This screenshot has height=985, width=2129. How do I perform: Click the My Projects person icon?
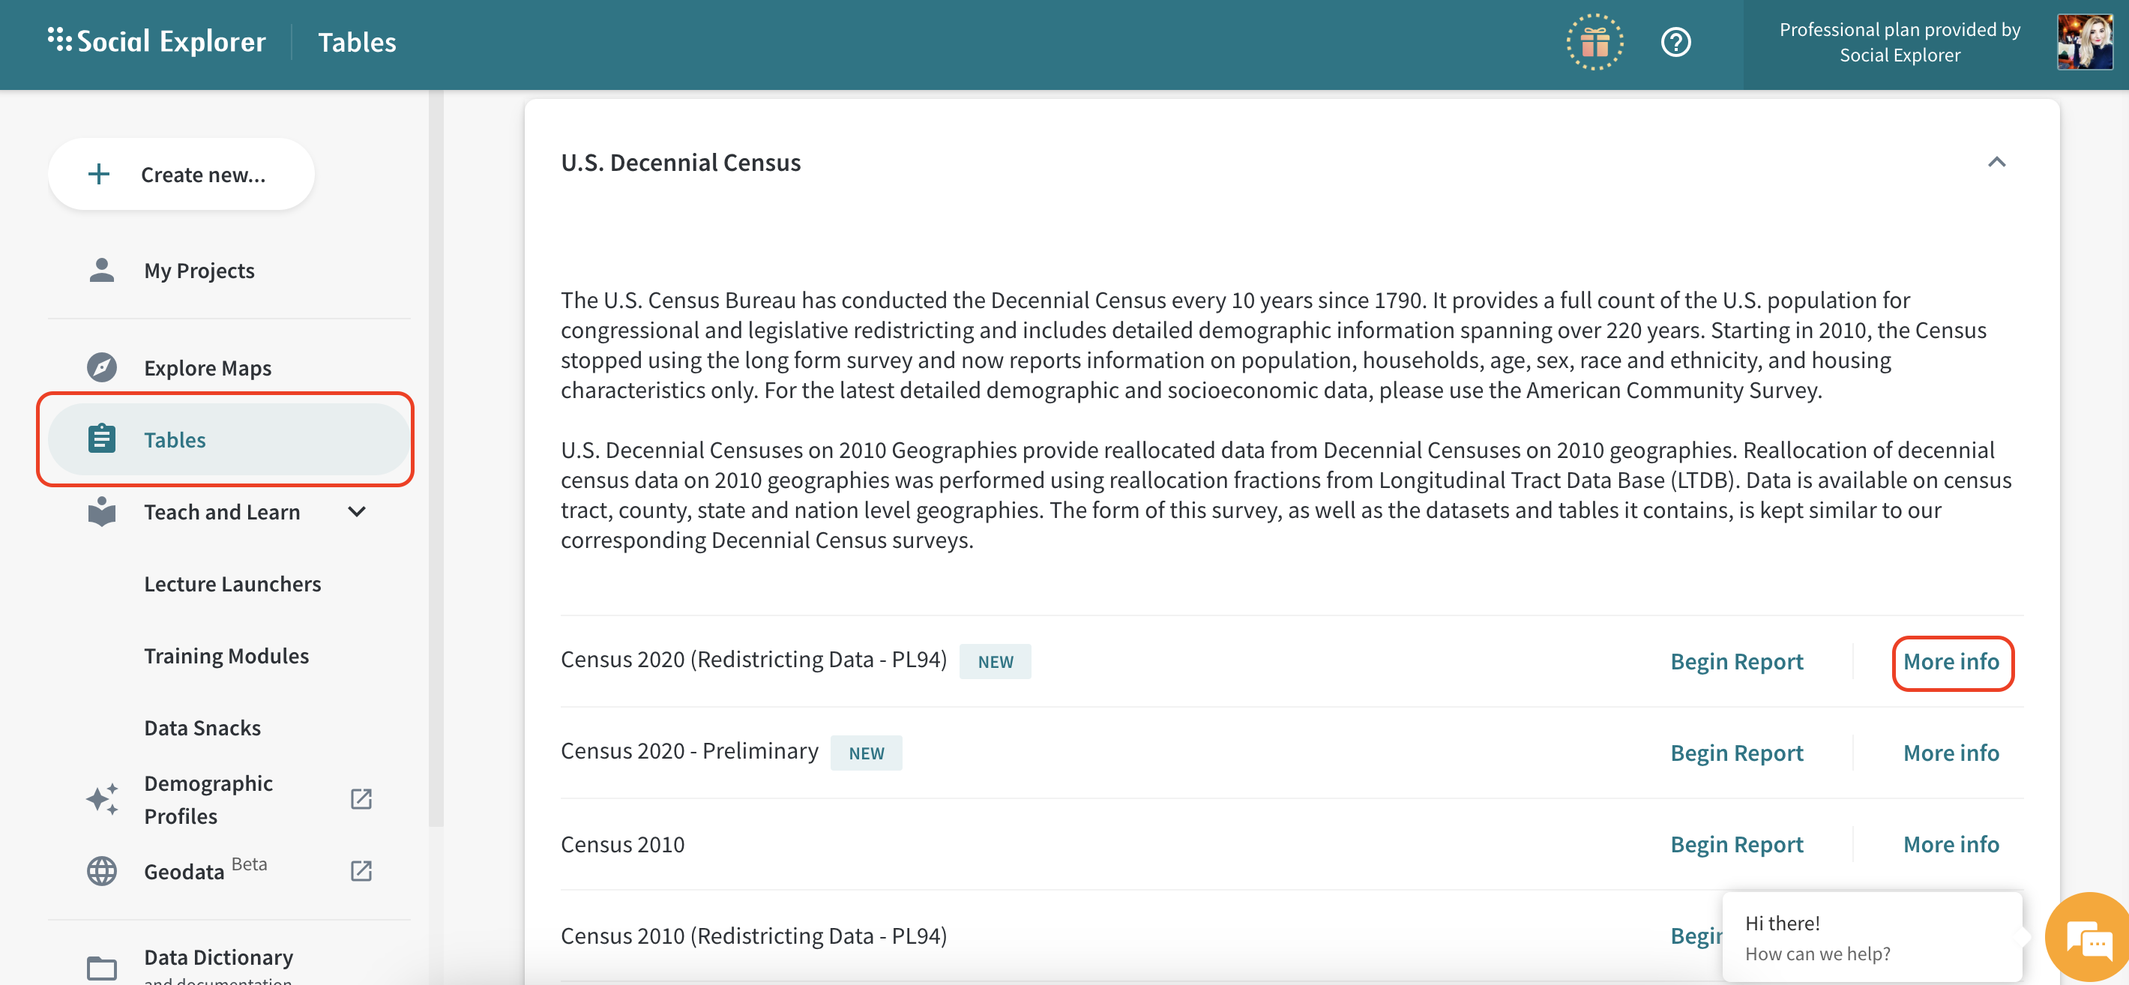point(102,270)
